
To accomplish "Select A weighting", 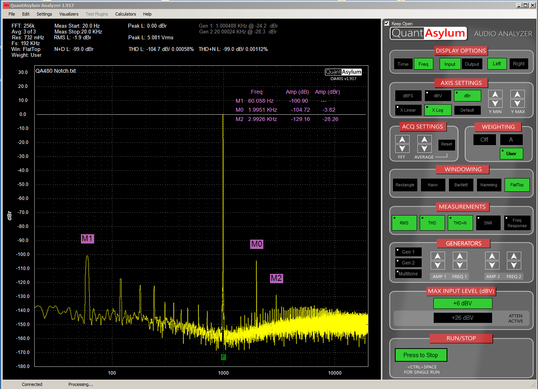I will pyautogui.click(x=511, y=140).
